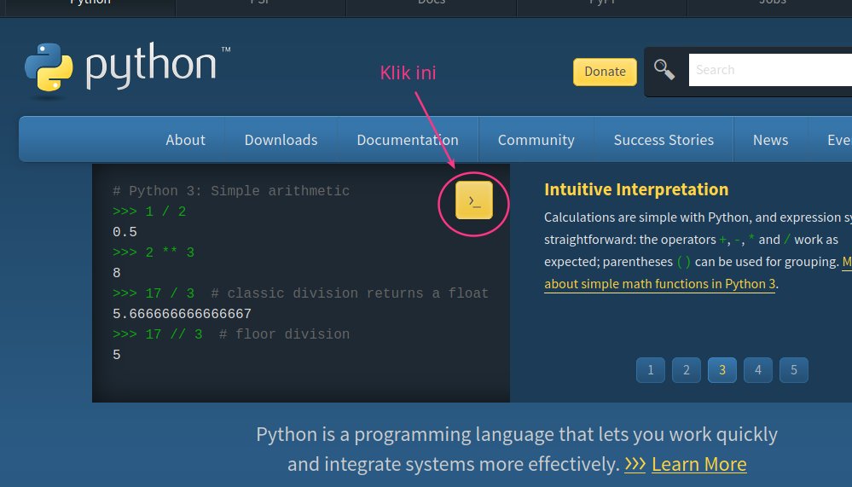Go to slide 5 of the carousel

coord(794,370)
